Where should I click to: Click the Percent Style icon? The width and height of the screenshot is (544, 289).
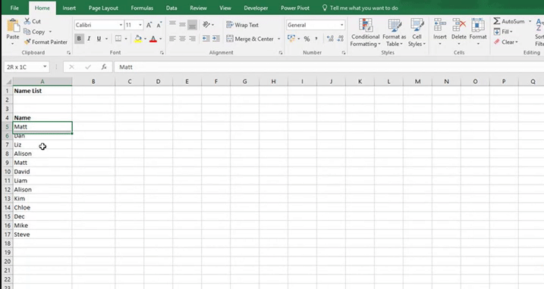pos(307,39)
